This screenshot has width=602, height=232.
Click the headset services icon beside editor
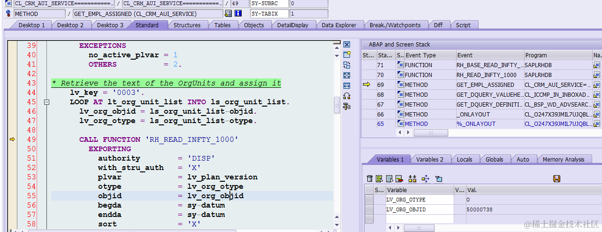point(347,96)
